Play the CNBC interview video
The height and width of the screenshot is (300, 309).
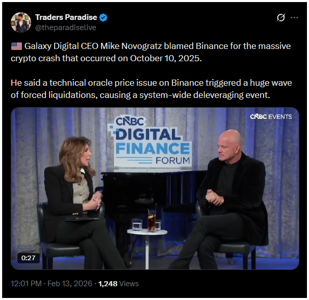(155, 188)
